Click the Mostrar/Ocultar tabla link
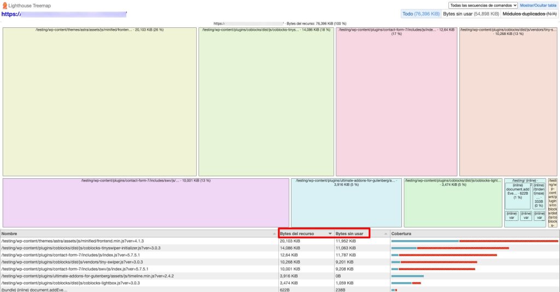The width and height of the screenshot is (560, 292). pyautogui.click(x=538, y=5)
